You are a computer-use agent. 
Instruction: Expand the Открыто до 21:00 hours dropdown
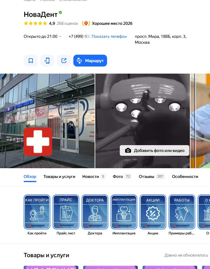pos(42,36)
